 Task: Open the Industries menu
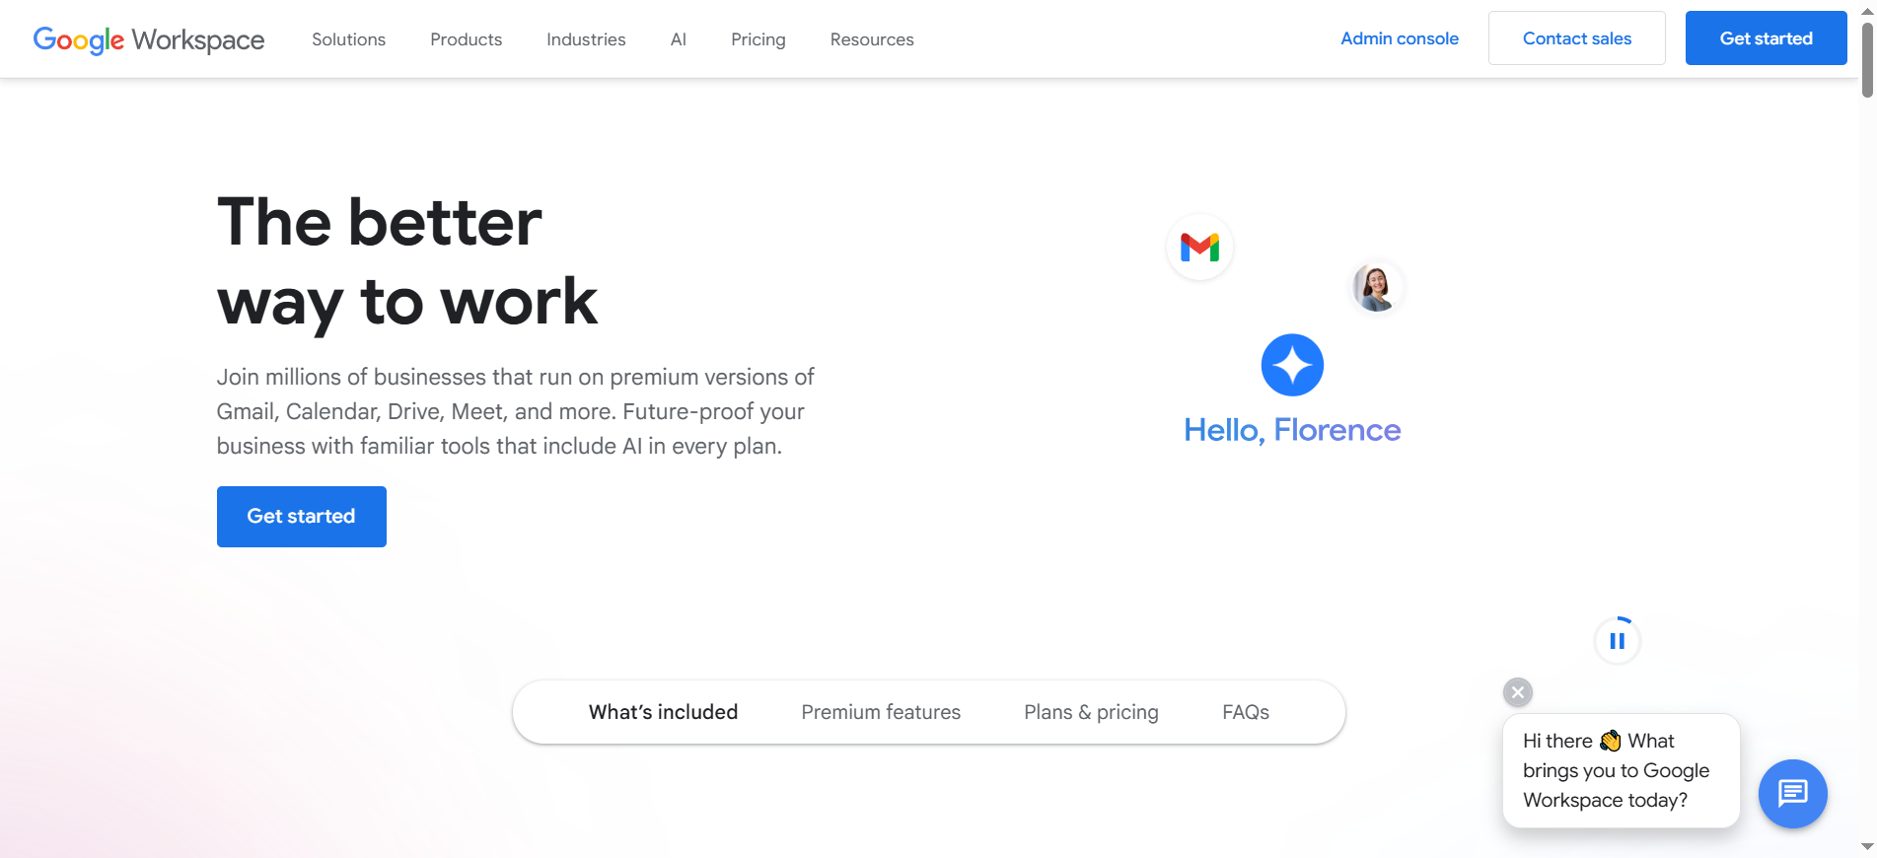point(585,39)
